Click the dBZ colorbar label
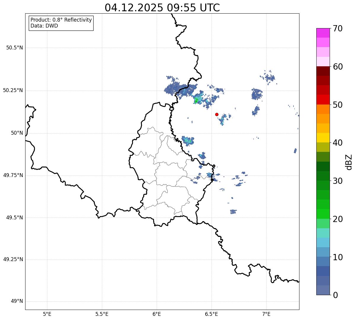356x320 pixels. coord(349,162)
